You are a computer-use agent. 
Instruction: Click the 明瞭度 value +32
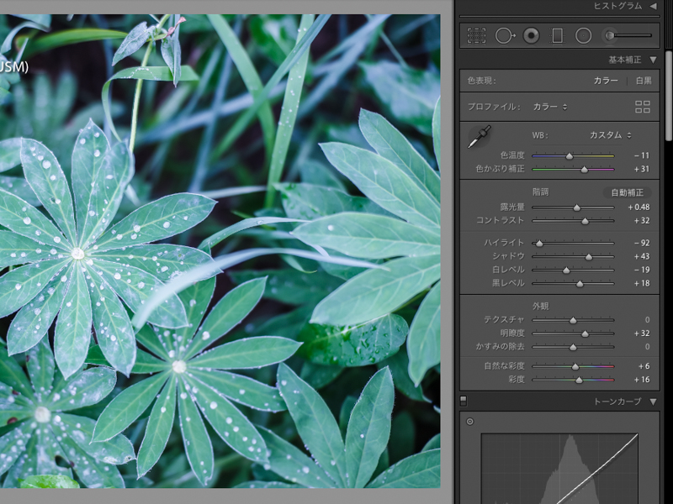click(642, 333)
